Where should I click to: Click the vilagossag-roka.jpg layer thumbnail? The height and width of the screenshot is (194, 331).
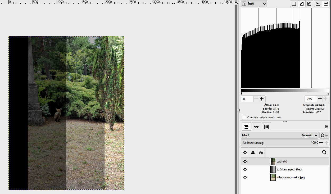pos(273,177)
